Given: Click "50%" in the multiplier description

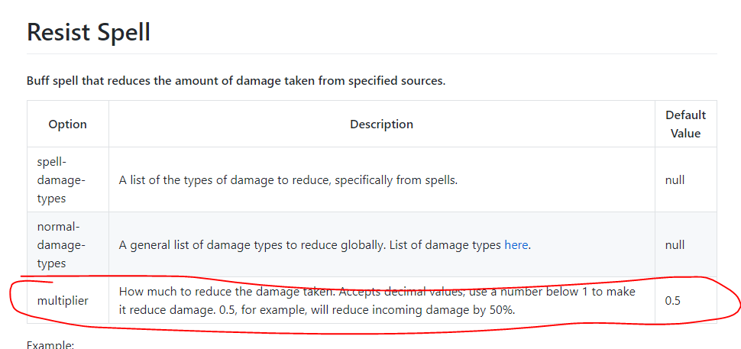Looking at the screenshot, I should tap(500, 309).
